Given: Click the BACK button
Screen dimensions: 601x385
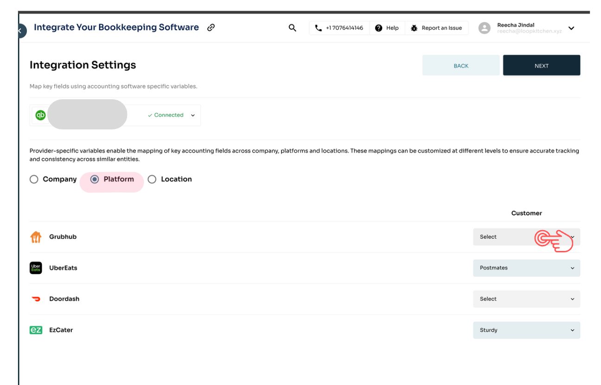Looking at the screenshot, I should coord(460,65).
